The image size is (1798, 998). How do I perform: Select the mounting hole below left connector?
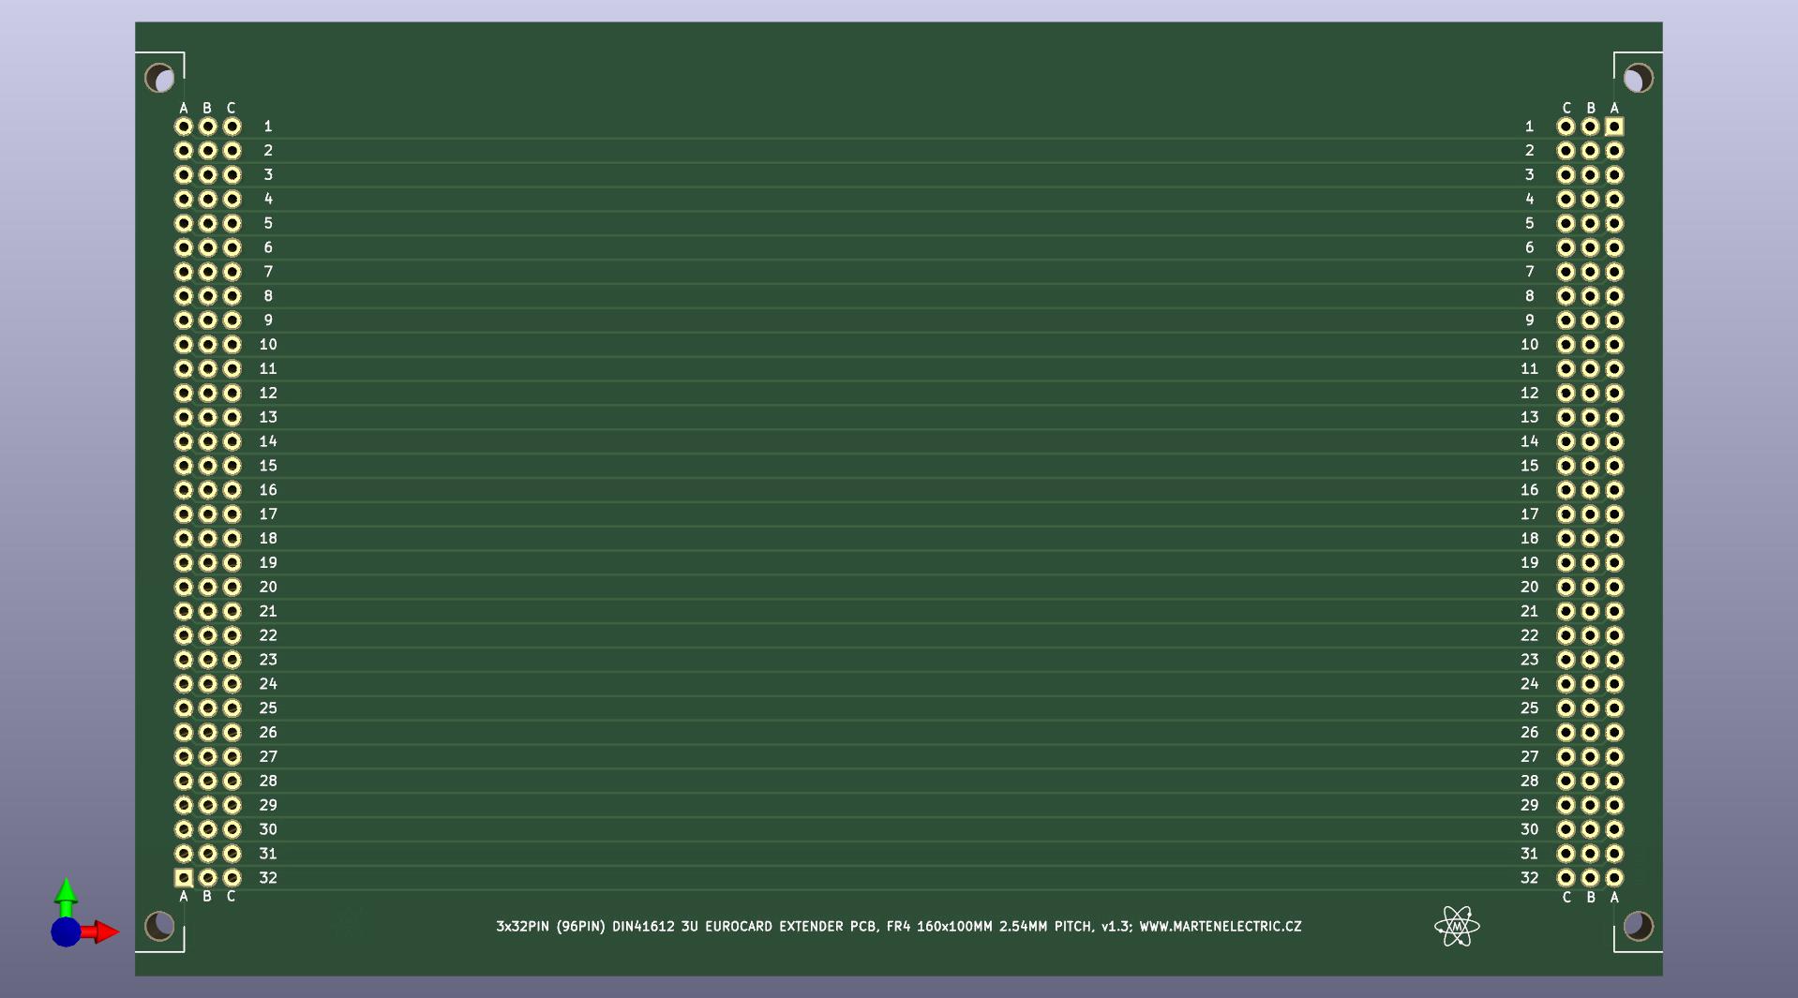159,926
